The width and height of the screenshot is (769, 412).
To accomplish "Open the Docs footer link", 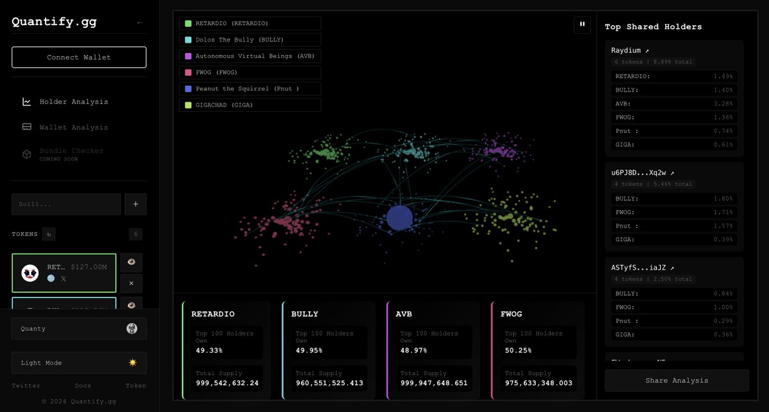I will 83,386.
